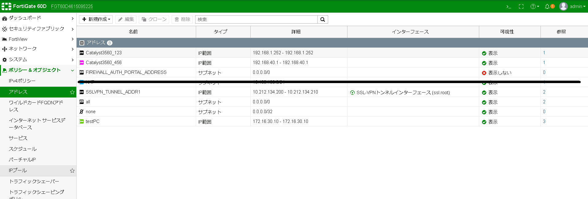Click the search magnifier button
588x199 pixels.
click(x=323, y=19)
